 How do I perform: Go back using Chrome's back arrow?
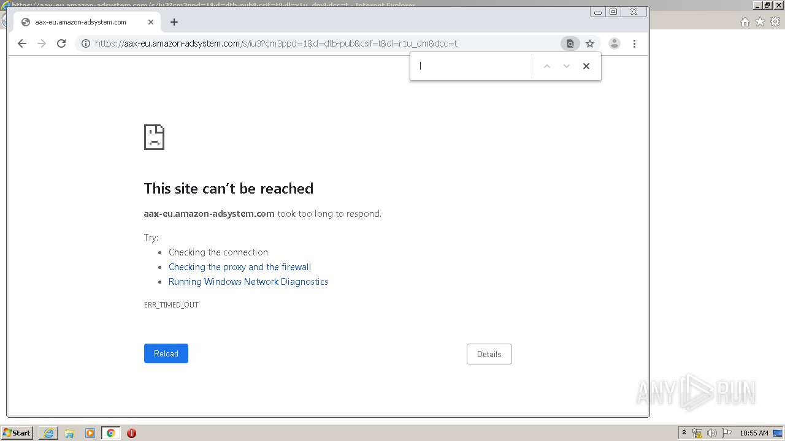pyautogui.click(x=22, y=43)
